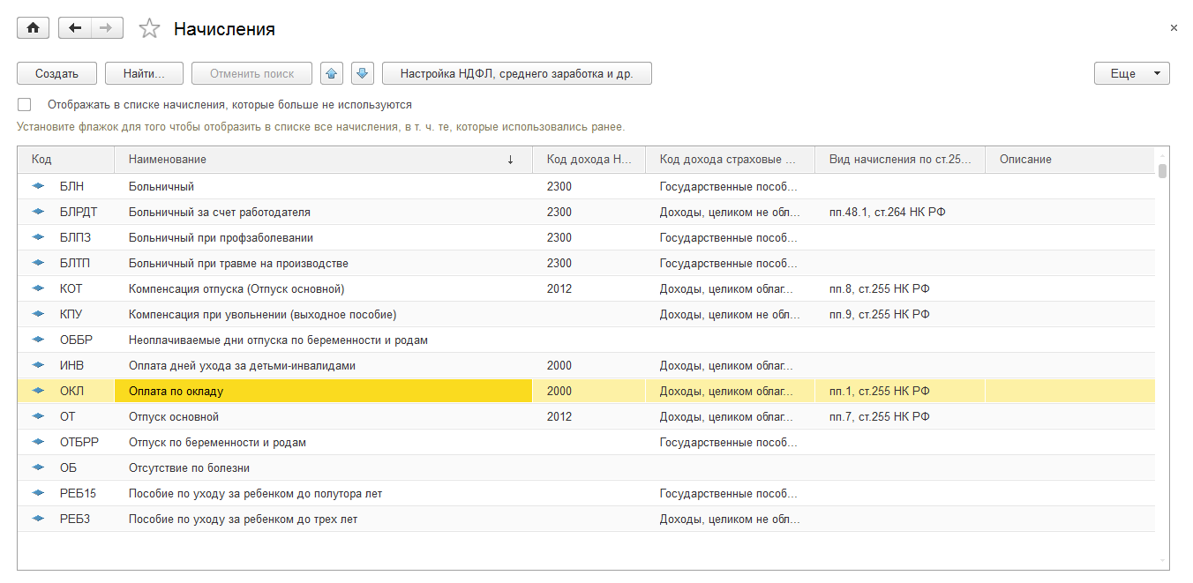Image resolution: width=1193 pixels, height=583 pixels.
Task: Add page to favorites with star
Action: pyautogui.click(x=150, y=29)
